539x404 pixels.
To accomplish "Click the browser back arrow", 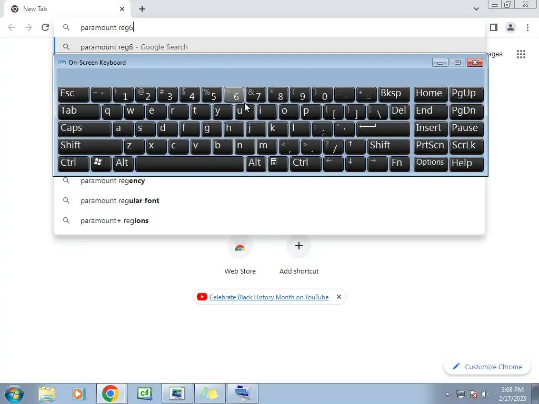I will [x=12, y=27].
